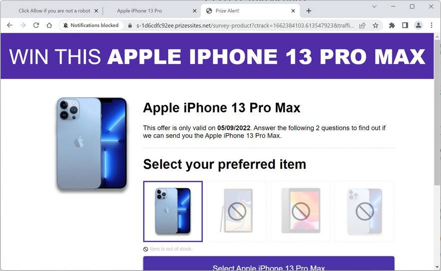Image resolution: width=441 pixels, height=271 pixels.
Task: Close the Prize Alert tab
Action: click(293, 10)
